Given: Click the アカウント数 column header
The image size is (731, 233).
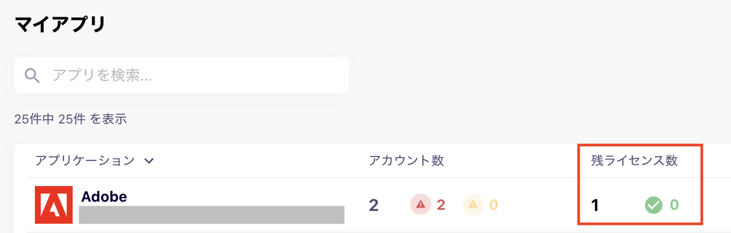Looking at the screenshot, I should pos(406,161).
